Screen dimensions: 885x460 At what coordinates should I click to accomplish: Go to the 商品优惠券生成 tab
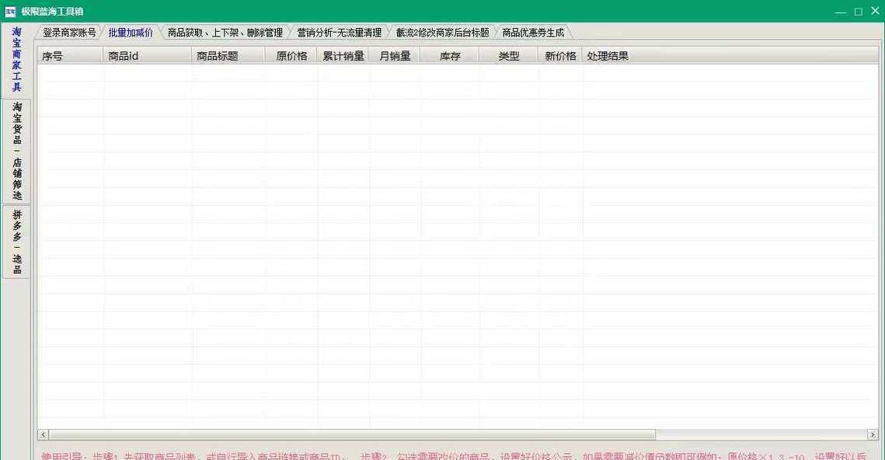[533, 33]
